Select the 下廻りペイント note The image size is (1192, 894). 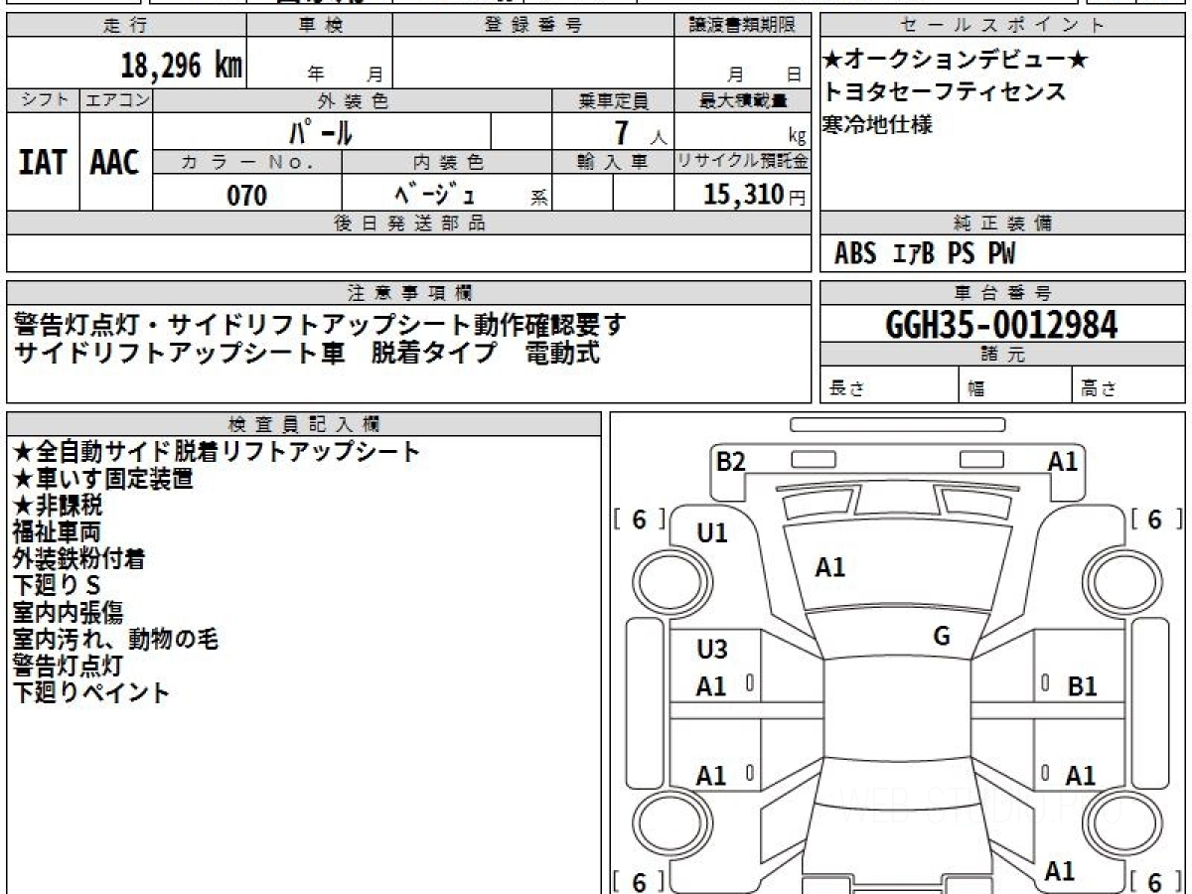pos(91,693)
